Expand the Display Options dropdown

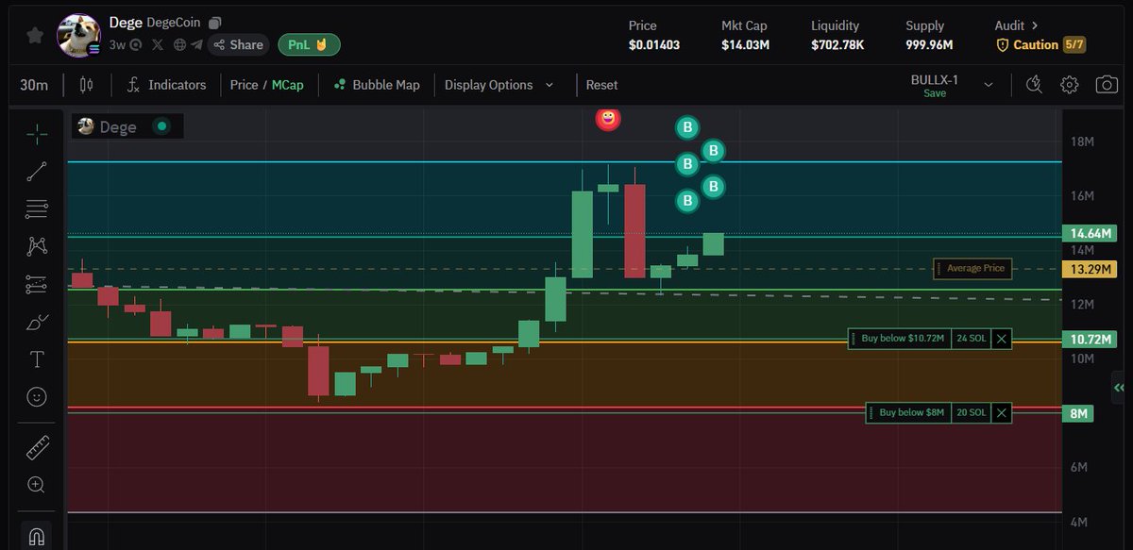500,85
